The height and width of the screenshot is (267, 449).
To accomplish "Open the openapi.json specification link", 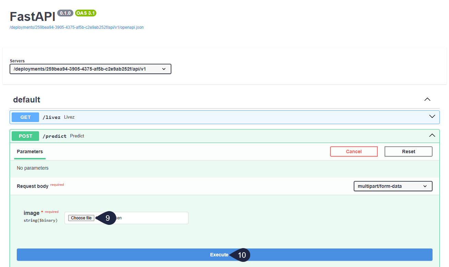I will pos(77,27).
